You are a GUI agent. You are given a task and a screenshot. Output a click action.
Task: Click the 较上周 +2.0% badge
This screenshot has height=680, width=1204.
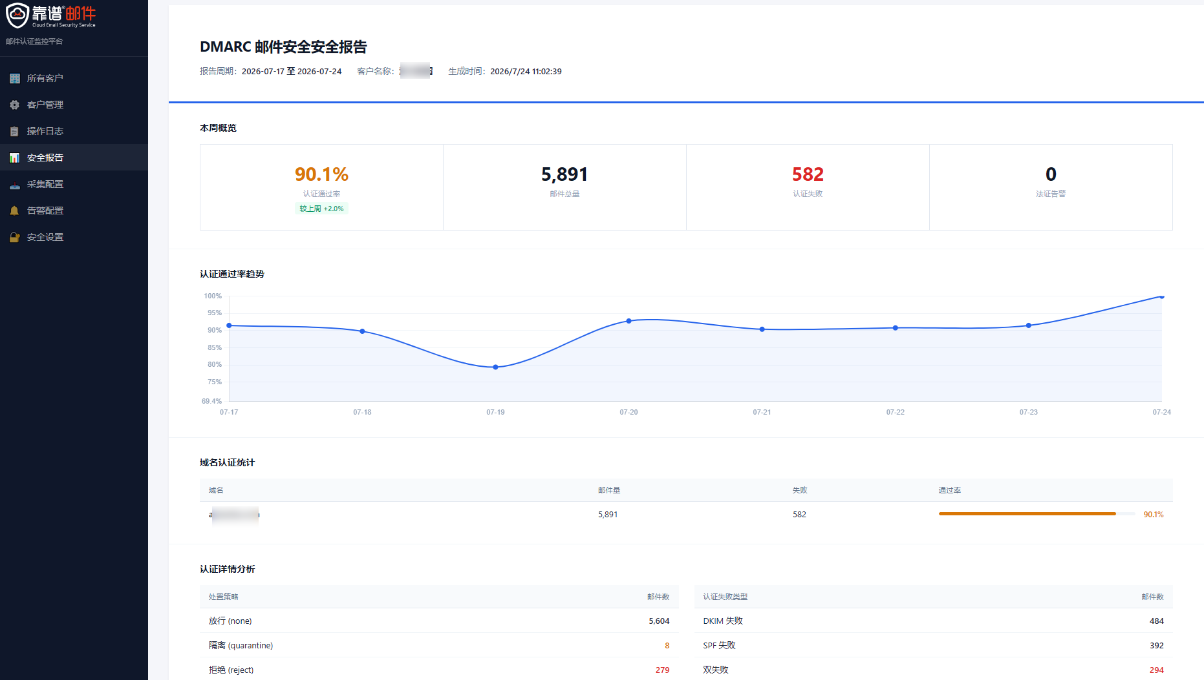coord(321,209)
